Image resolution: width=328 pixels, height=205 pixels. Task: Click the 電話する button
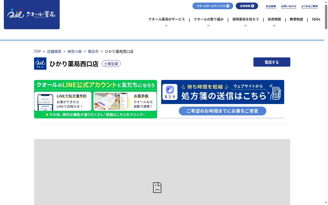pyautogui.click(x=272, y=62)
